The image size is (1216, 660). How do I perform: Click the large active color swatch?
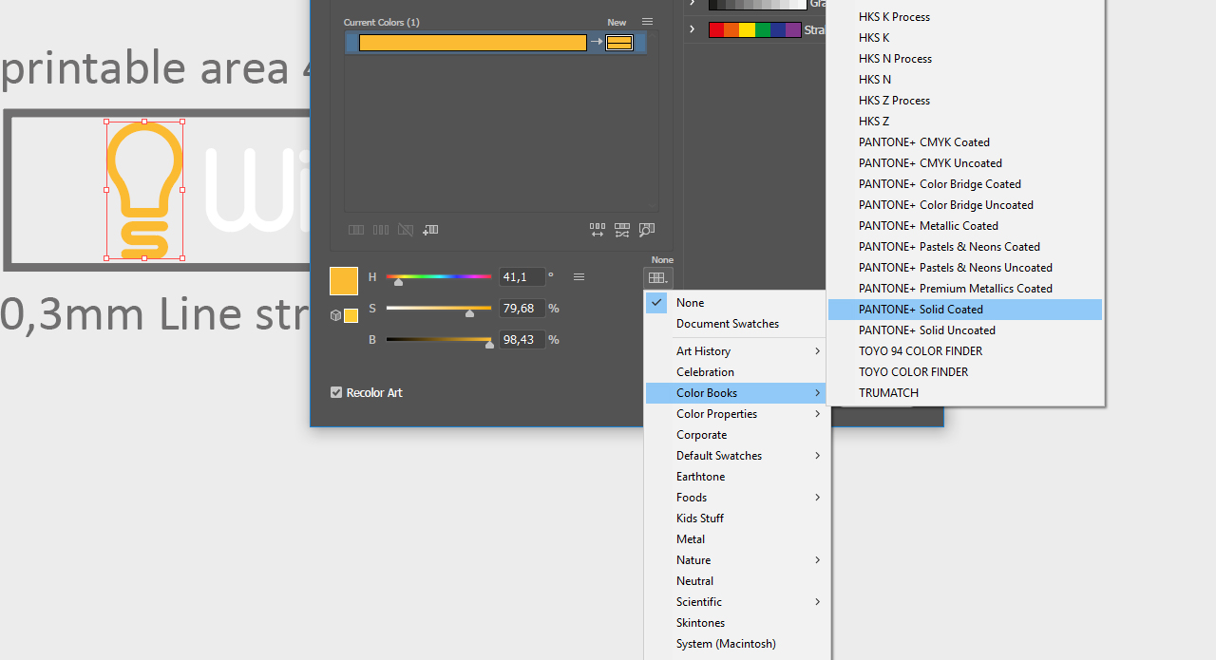(x=344, y=281)
